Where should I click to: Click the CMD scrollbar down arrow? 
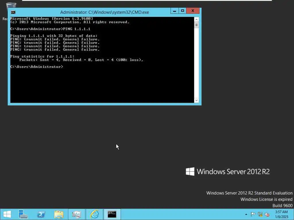196,100
